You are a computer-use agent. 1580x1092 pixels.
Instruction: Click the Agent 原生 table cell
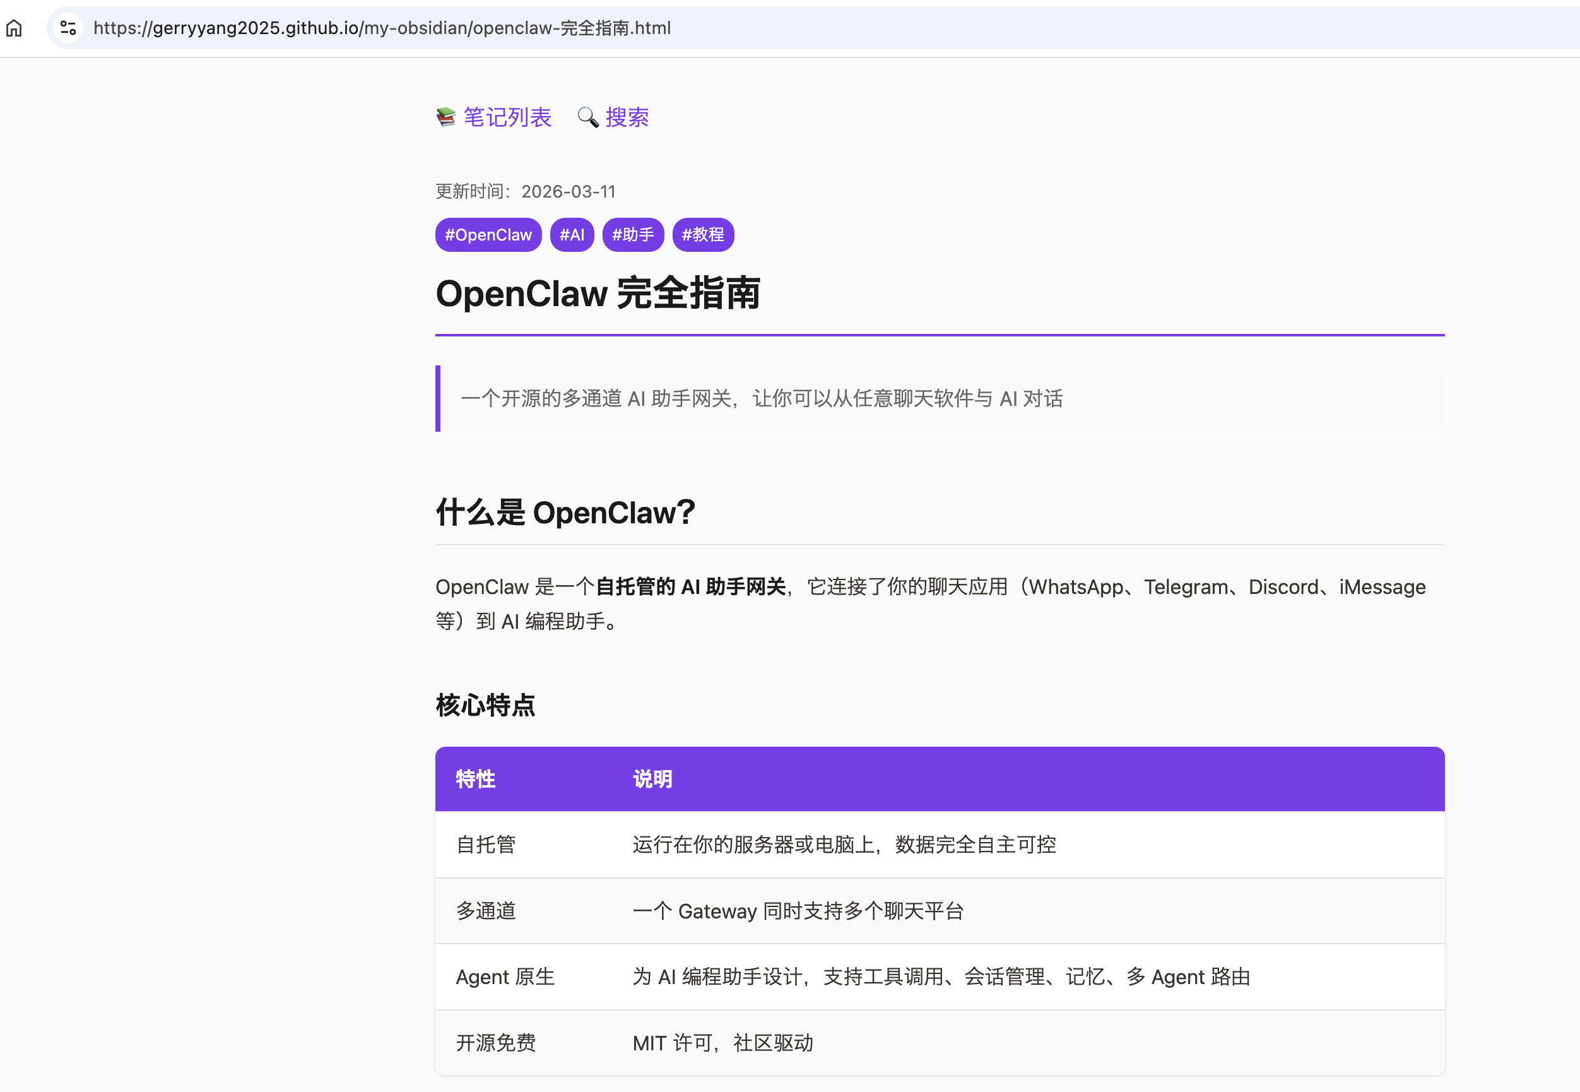tap(505, 976)
